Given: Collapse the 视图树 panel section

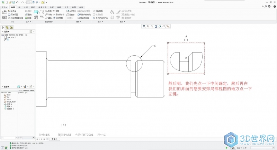Looking at the screenshot, I should point(2,31).
